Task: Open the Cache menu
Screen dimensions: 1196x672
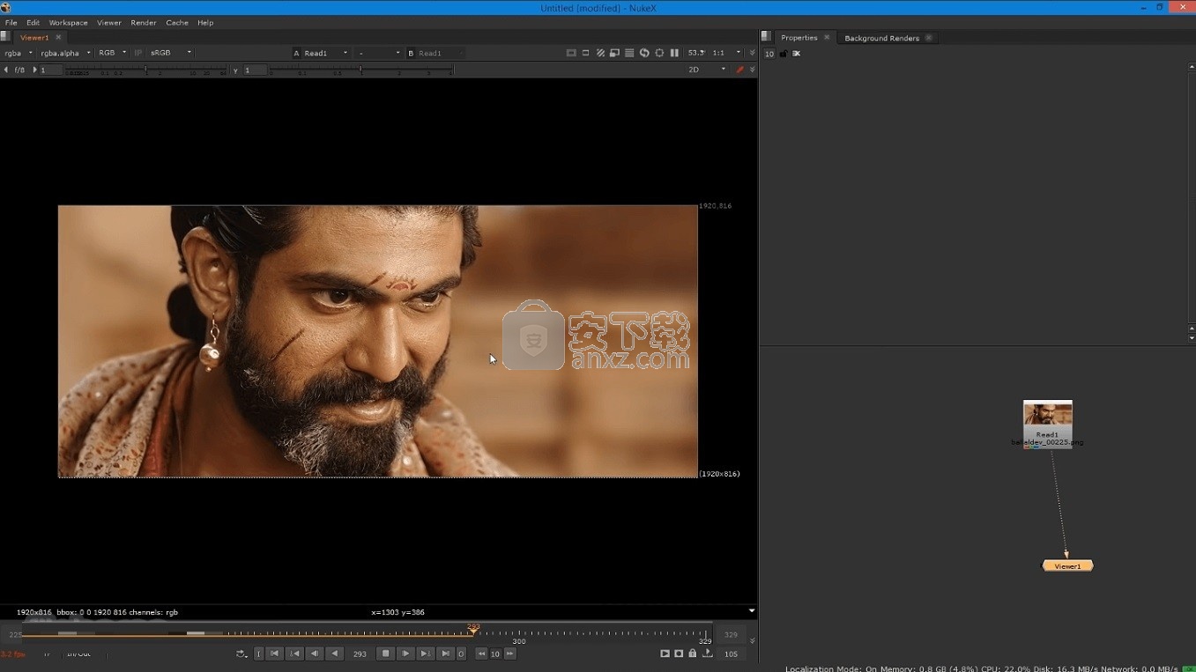Action: pos(177,23)
